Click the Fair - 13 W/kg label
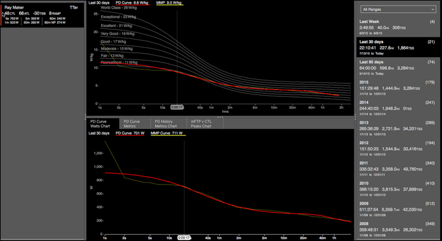442x241 pixels. [x=112, y=56]
